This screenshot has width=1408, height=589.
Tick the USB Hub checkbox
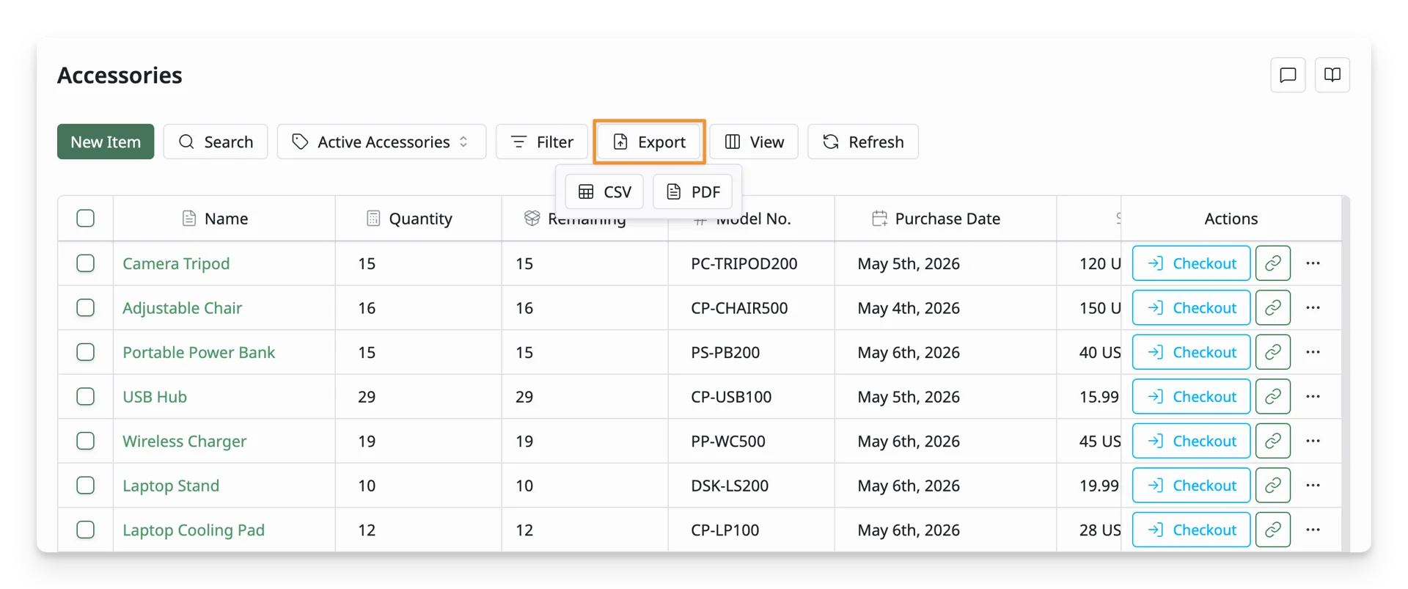(x=86, y=397)
